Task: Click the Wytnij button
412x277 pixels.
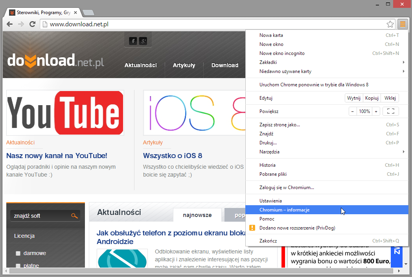Action: pyautogui.click(x=354, y=98)
